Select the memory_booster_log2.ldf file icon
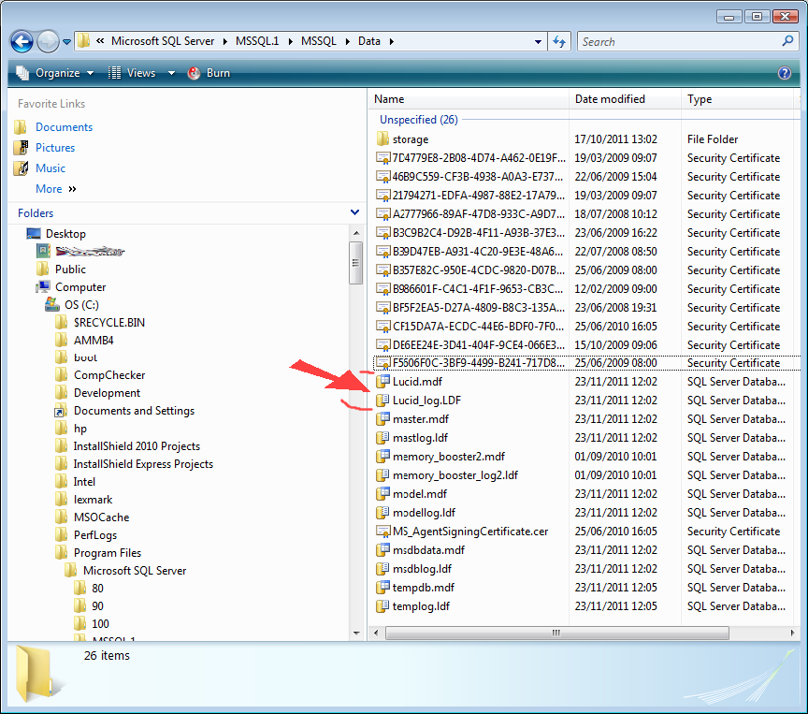Screen dimensions: 808x714 click(382, 474)
